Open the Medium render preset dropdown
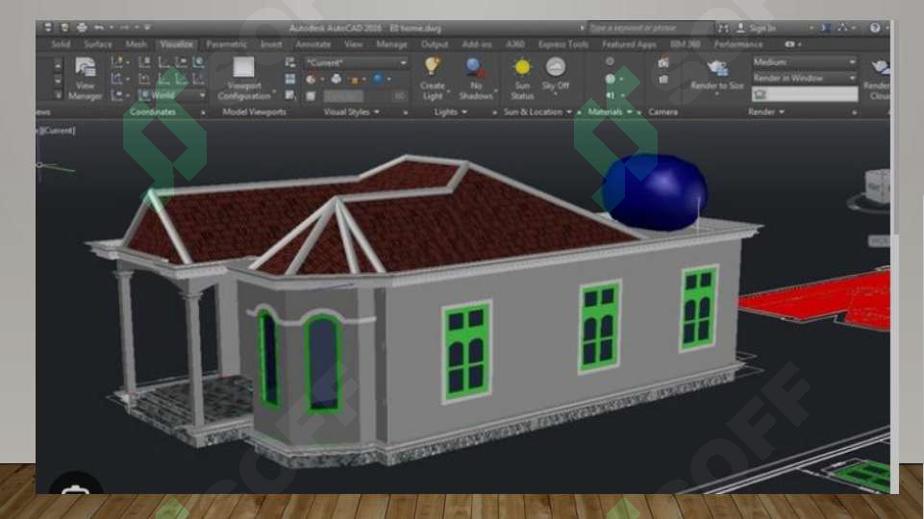Image resolution: width=924 pixels, height=519 pixels. coord(805,62)
